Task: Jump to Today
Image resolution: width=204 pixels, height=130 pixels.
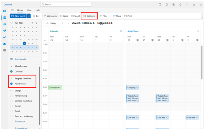Action: 51,23
